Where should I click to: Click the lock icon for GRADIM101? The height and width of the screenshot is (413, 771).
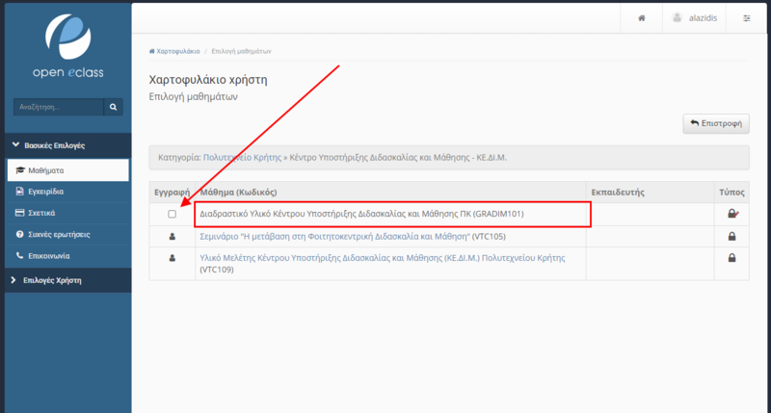(732, 214)
